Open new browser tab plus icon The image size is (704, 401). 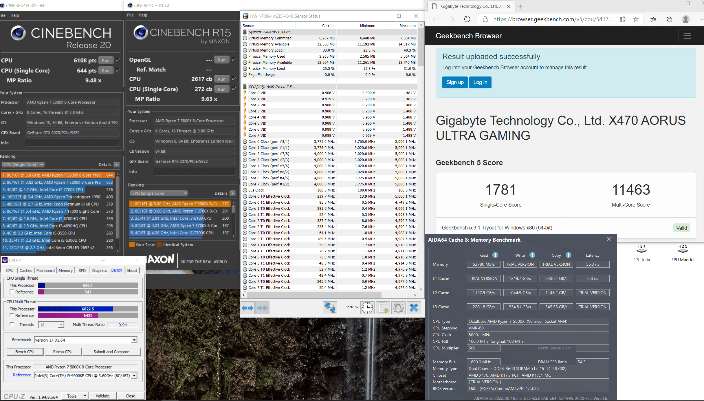[520, 6]
